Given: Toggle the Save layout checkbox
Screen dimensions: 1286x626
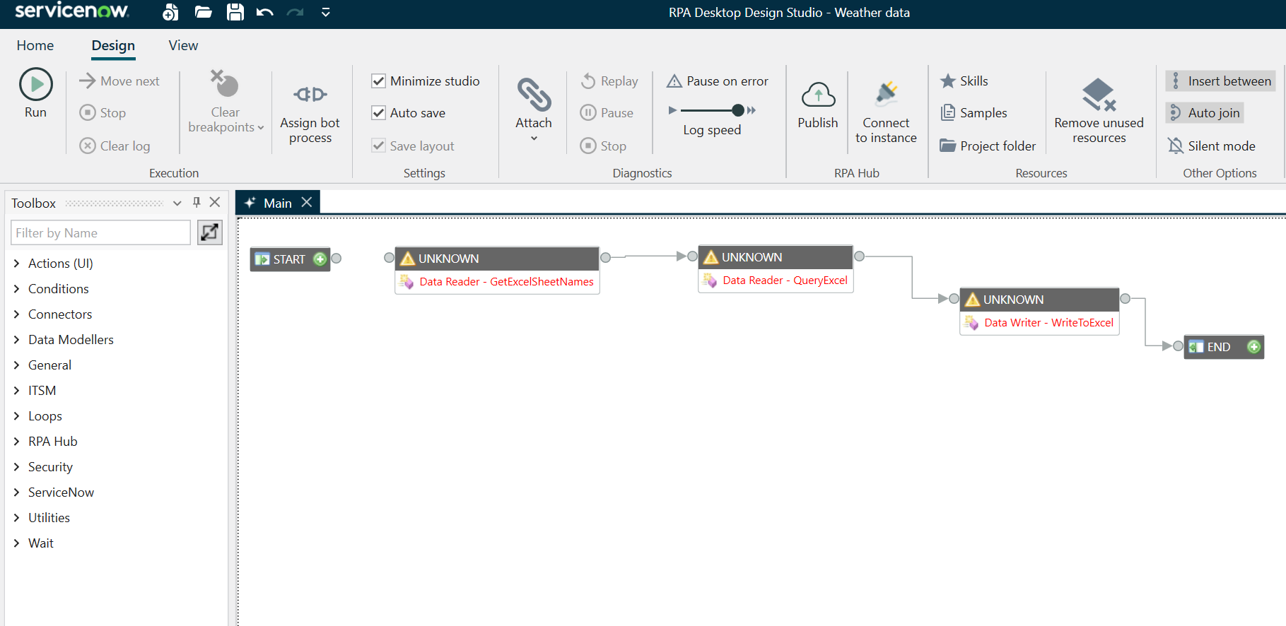Looking at the screenshot, I should [x=379, y=146].
